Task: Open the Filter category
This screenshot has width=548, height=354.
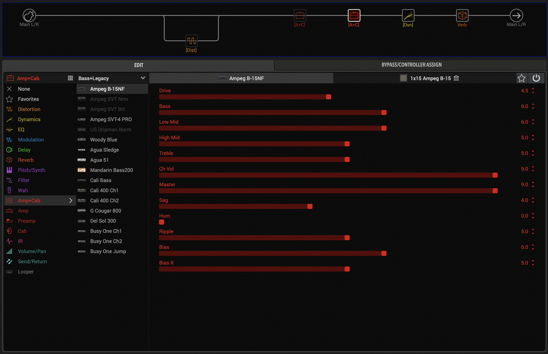Action: 40,180
